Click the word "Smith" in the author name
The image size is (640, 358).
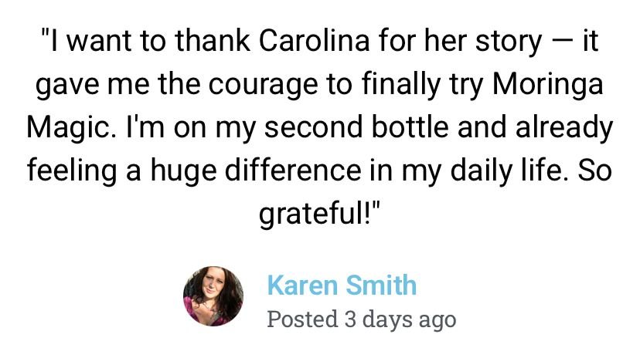(381, 285)
